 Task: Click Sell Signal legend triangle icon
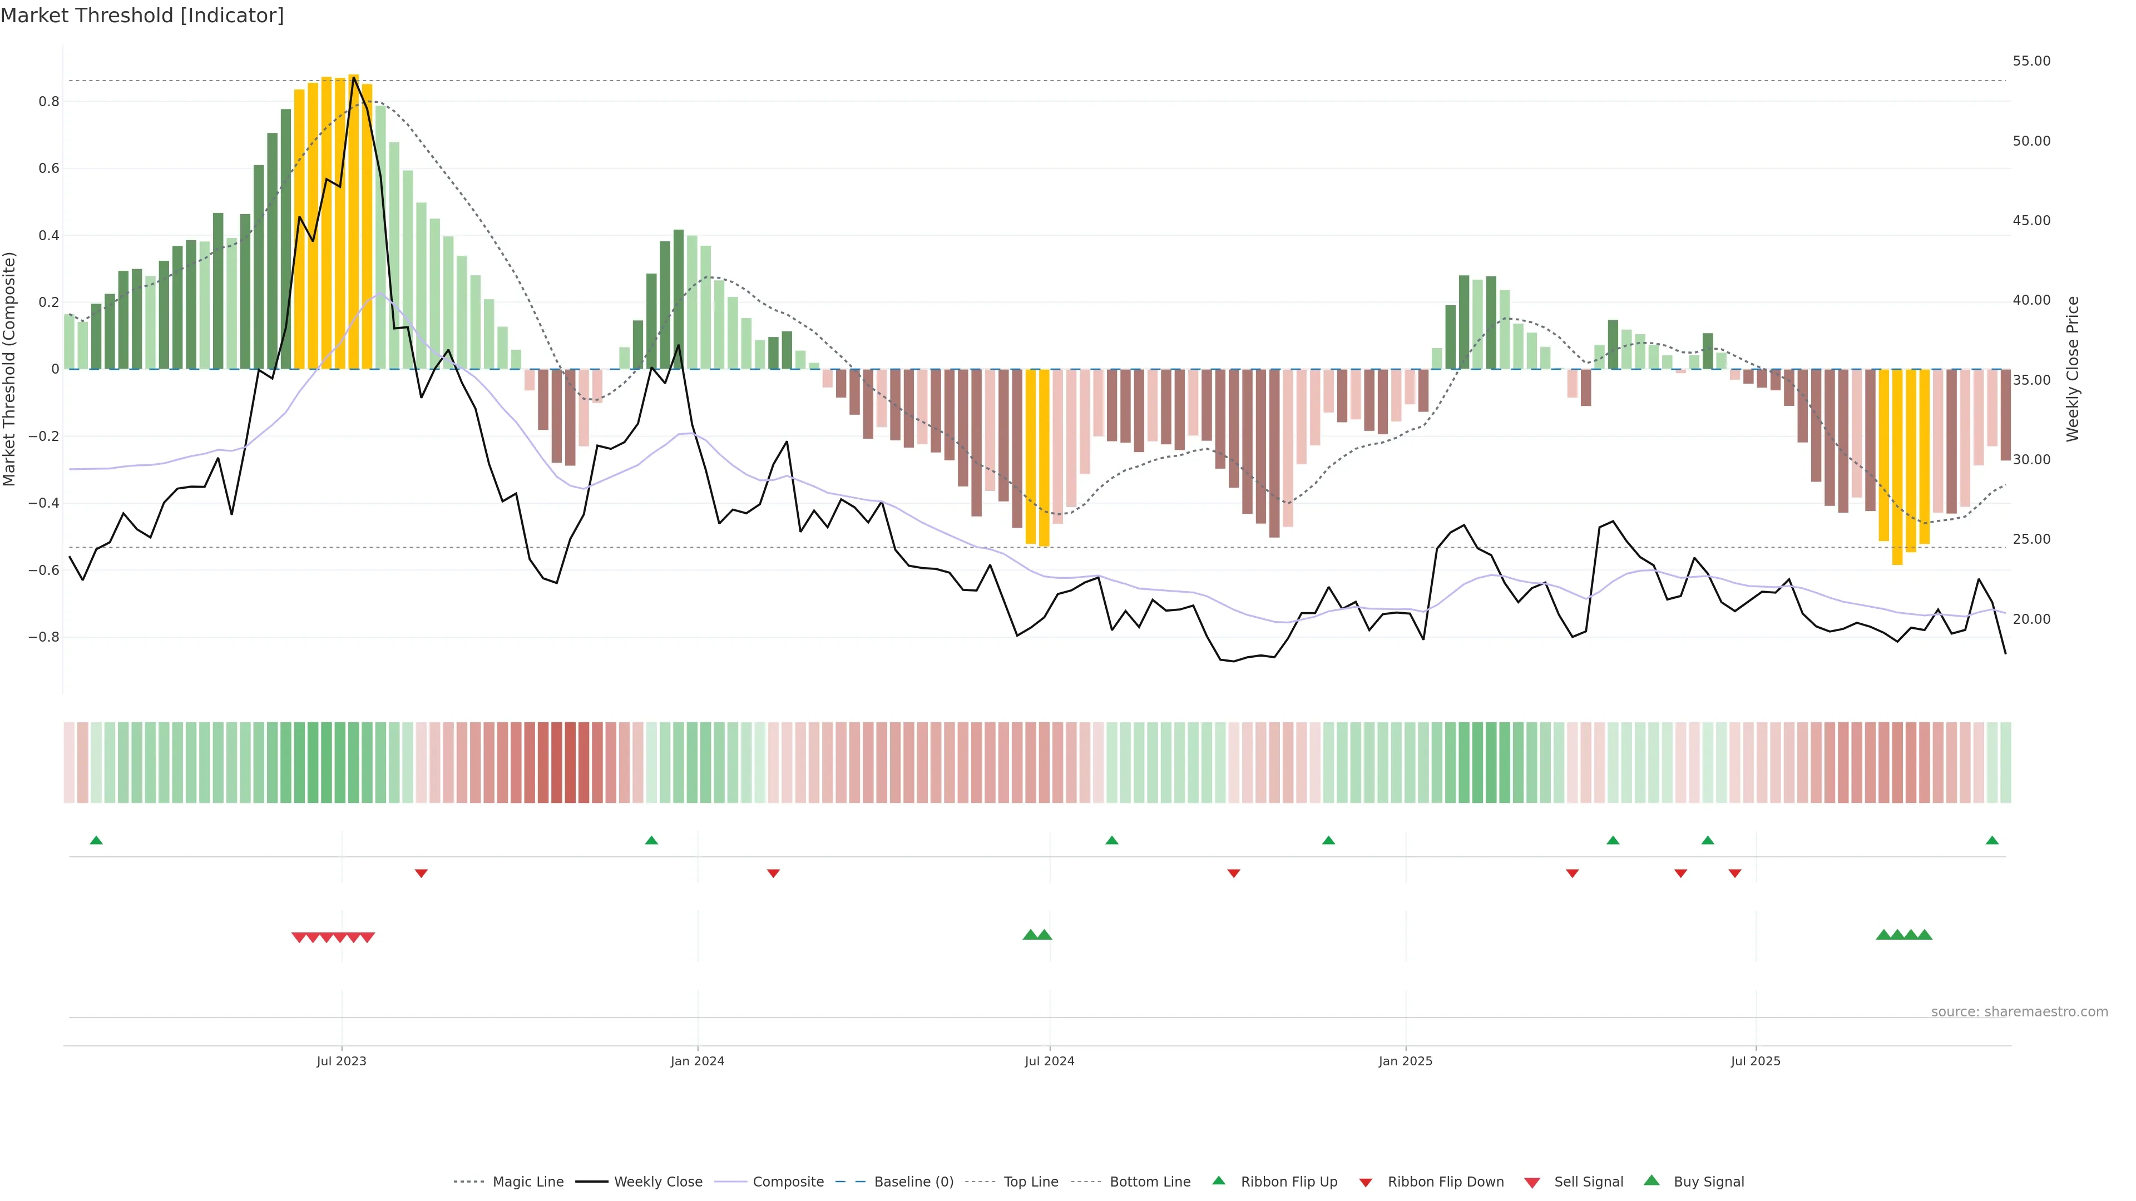pyautogui.click(x=1532, y=1183)
